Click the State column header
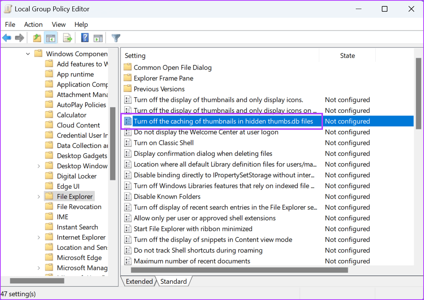 347,55
